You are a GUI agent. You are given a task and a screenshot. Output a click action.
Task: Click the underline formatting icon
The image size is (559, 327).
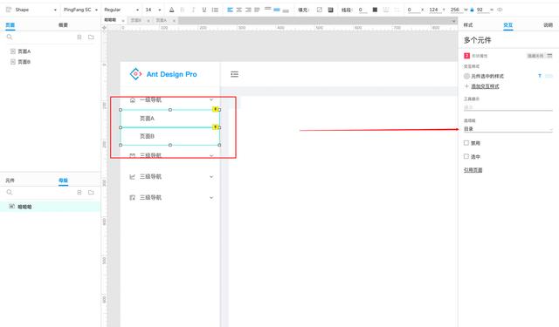coord(204,10)
